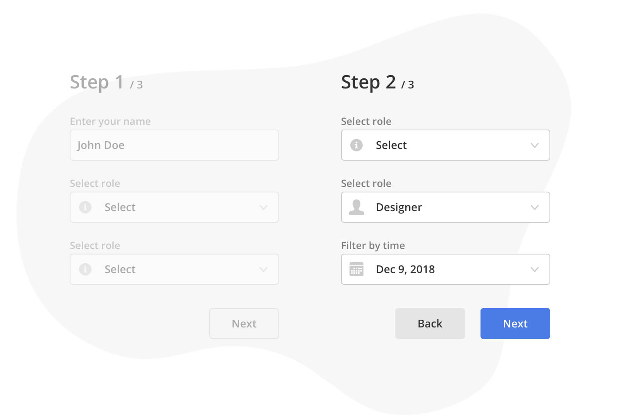Focus the John Doe name input field
620x419 pixels.
pyautogui.click(x=174, y=145)
